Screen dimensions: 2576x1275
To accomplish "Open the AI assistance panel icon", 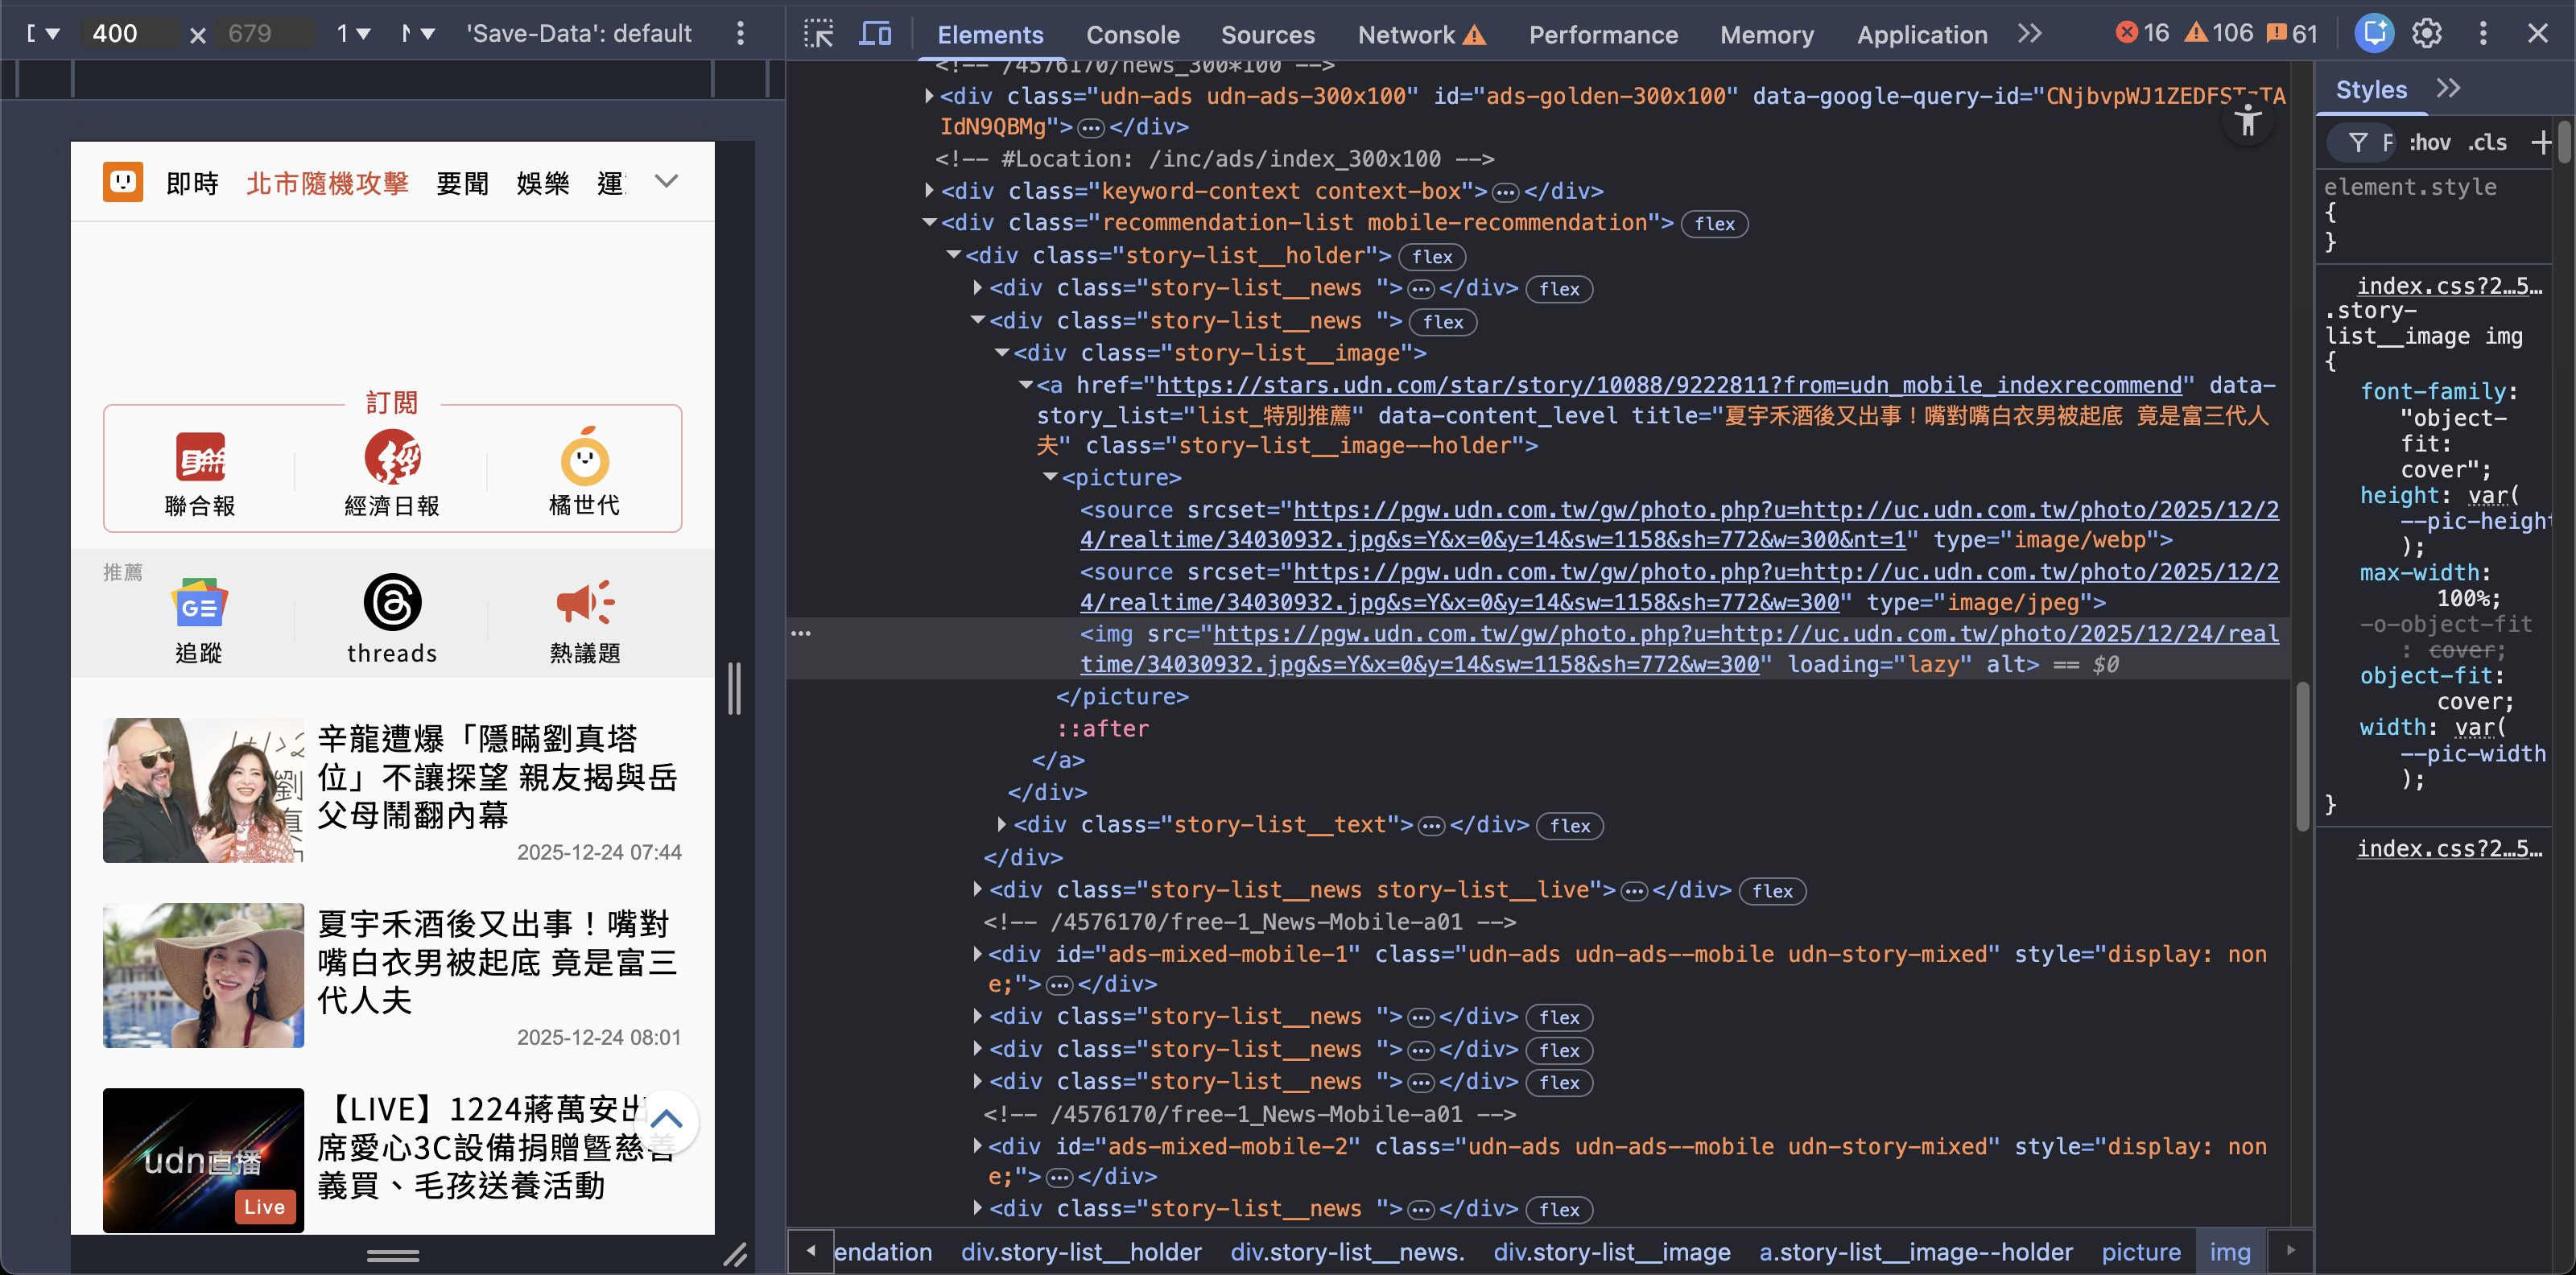I will (2374, 34).
